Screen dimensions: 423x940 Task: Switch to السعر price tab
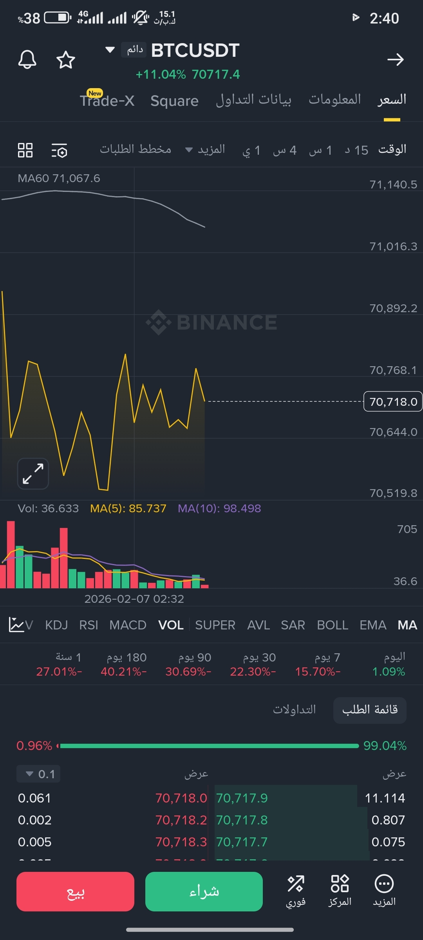[392, 99]
